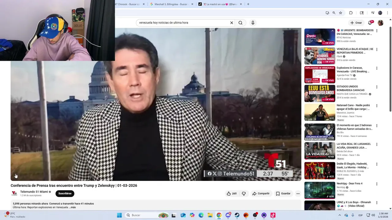Open options menu for VENEZUELA BAJO ATAQUE video

click(x=377, y=50)
